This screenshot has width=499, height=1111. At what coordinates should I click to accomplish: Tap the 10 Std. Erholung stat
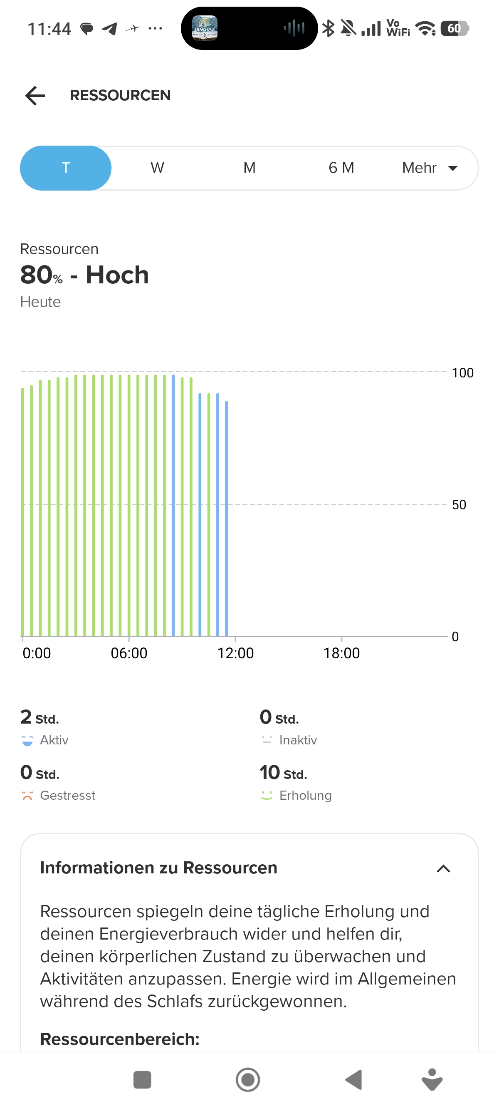[283, 772]
